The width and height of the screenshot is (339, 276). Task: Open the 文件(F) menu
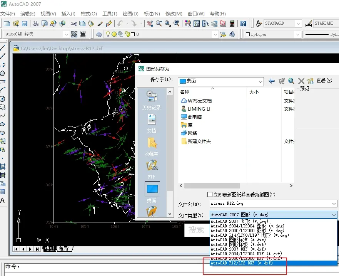pyautogui.click(x=8, y=14)
